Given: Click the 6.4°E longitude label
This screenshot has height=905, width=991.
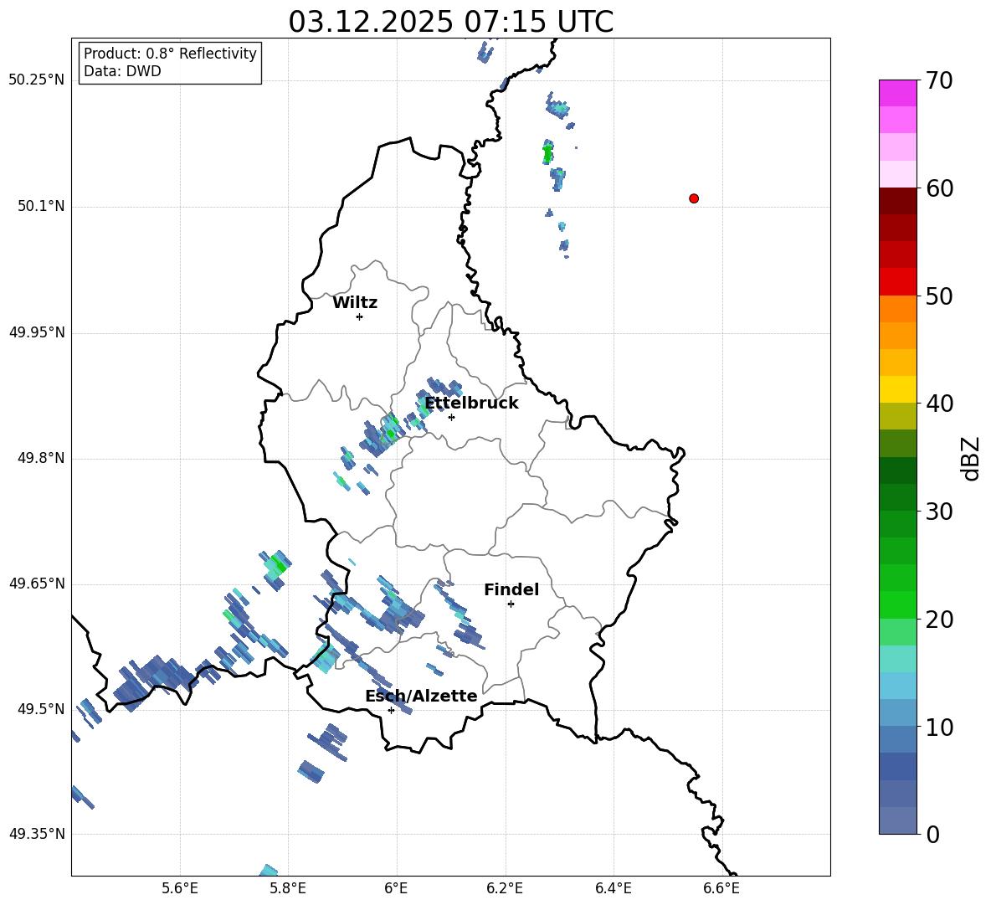Looking at the screenshot, I should coord(613,888).
